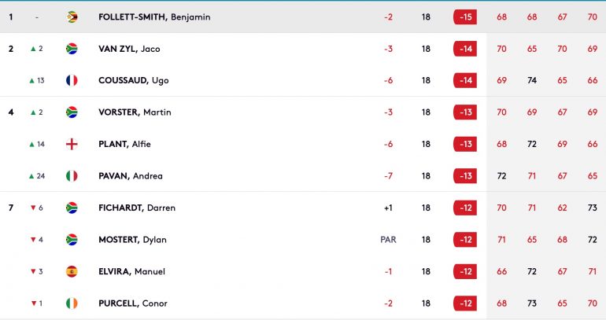
Task: Click Fichardt's third round score 62
Action: pyautogui.click(x=562, y=208)
